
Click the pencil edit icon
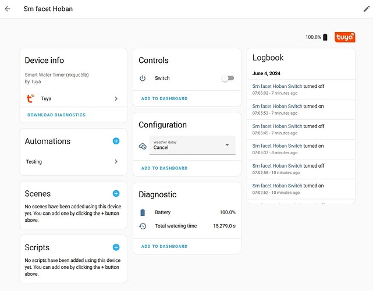coord(366,9)
